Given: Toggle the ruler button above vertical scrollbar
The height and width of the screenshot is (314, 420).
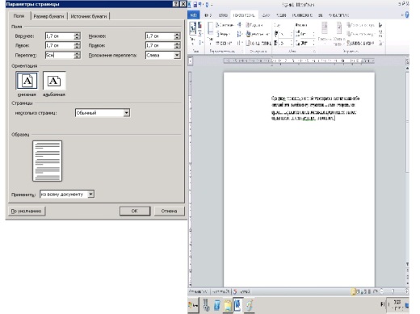Looking at the screenshot, I should 407,62.
